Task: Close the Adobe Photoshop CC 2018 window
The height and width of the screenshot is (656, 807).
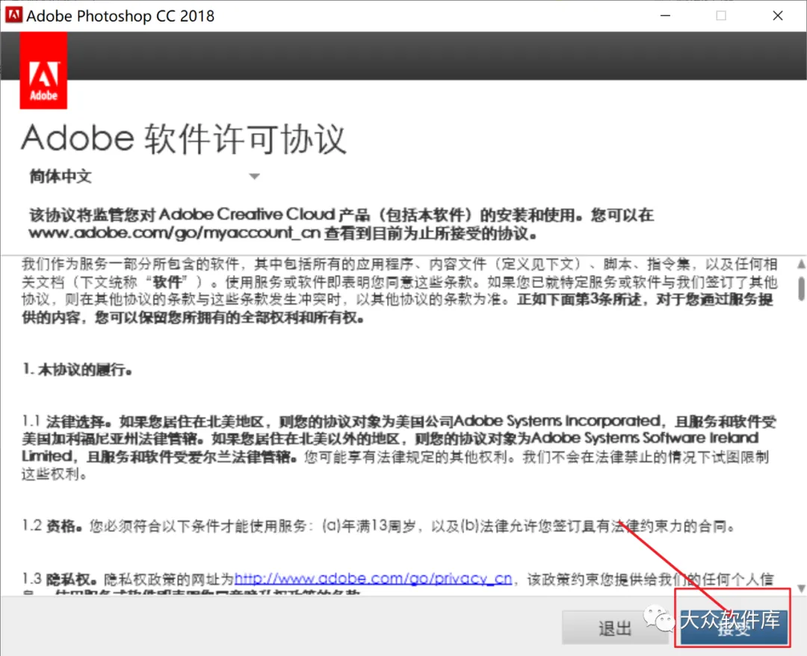Action: pos(778,16)
